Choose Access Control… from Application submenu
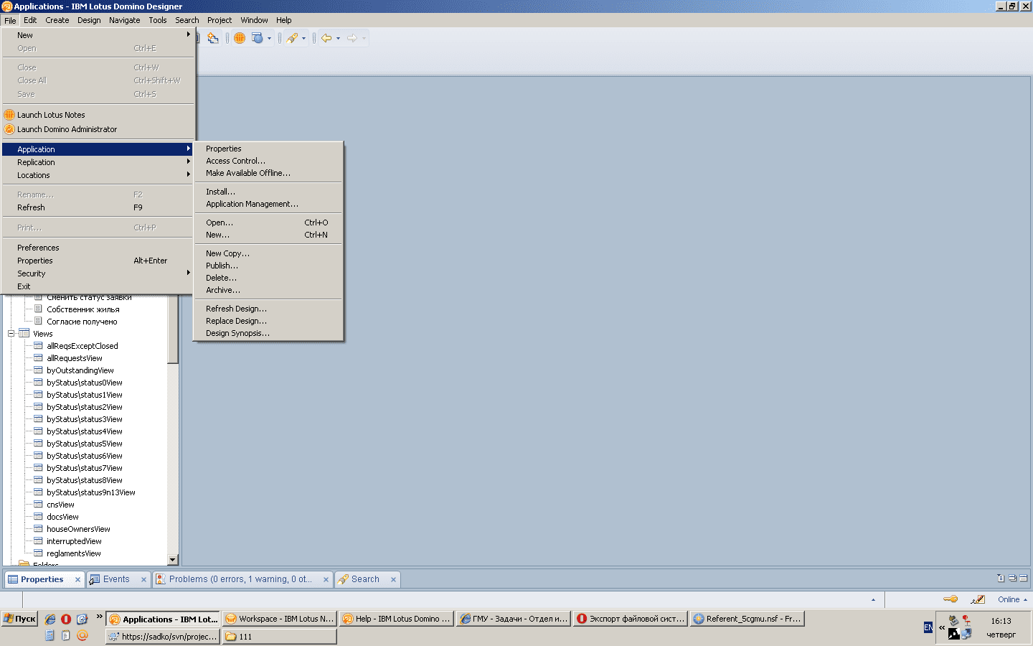 pyautogui.click(x=235, y=161)
